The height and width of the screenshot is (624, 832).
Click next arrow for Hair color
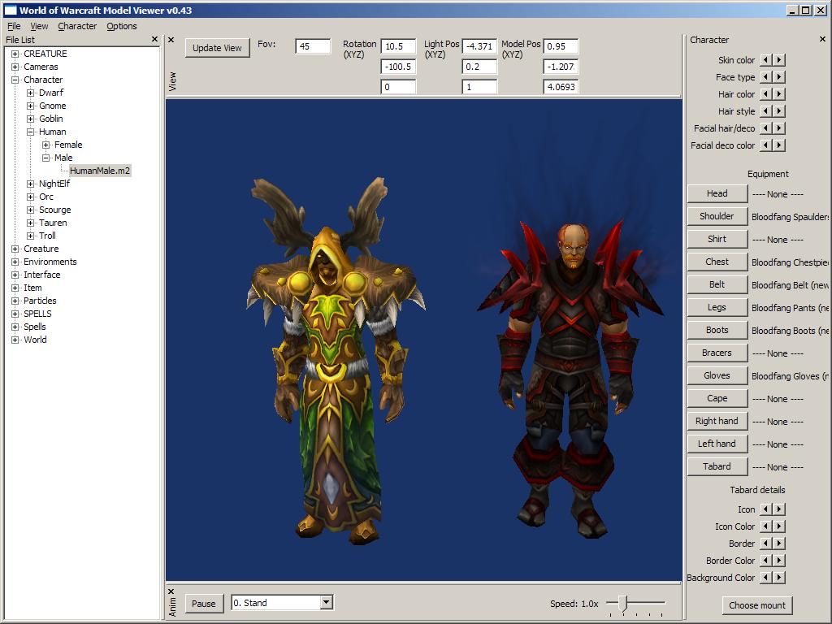click(x=779, y=94)
